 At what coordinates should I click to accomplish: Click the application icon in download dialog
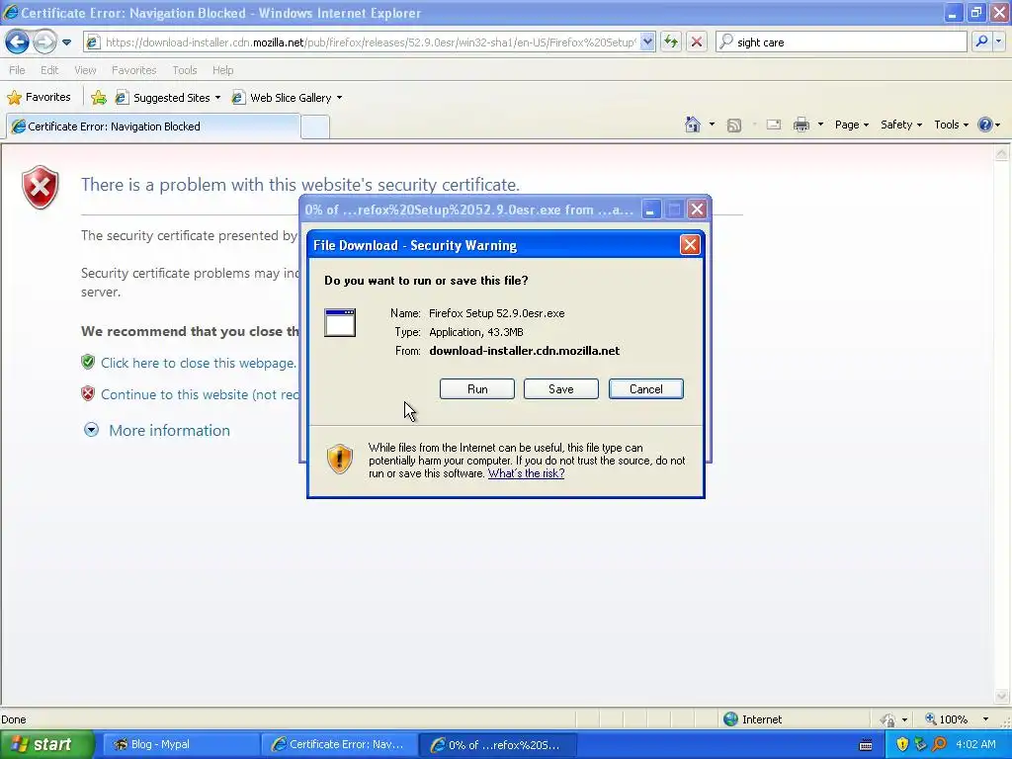pos(340,323)
